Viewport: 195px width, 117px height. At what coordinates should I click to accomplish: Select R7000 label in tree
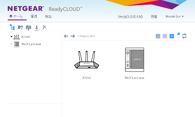26,37
